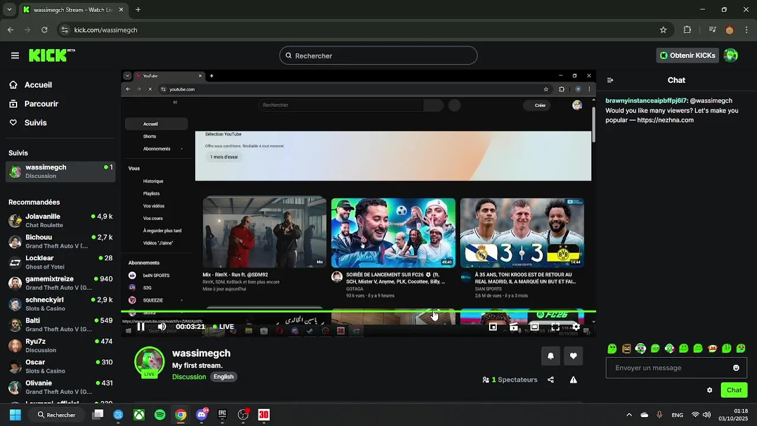
Task: Click the Obtenir KICKs button
Action: pos(688,56)
